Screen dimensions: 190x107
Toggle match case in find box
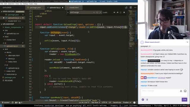pos(94,12)
